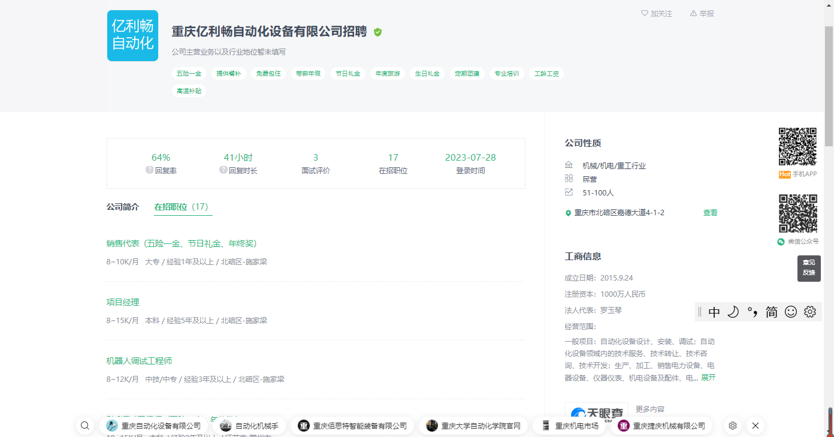Open the 销售代表 job listing
This screenshot has height=437, width=834.
(182, 243)
